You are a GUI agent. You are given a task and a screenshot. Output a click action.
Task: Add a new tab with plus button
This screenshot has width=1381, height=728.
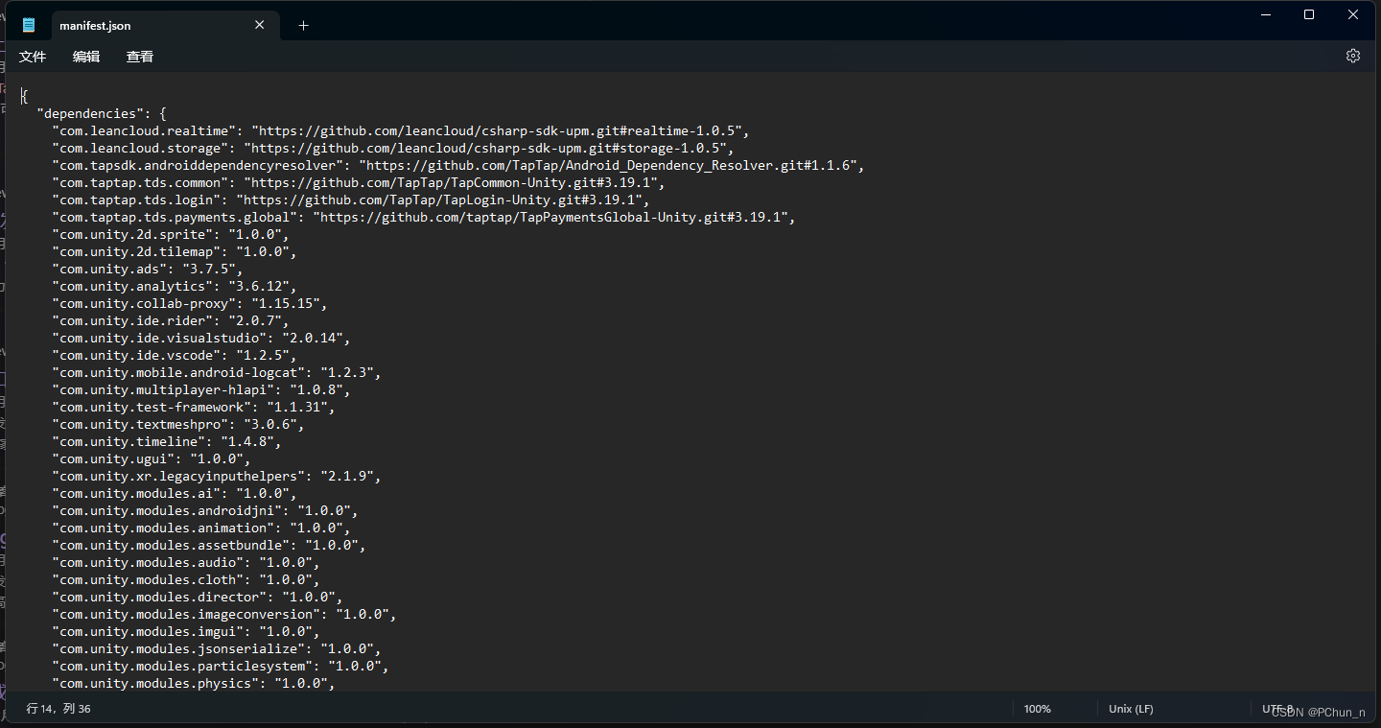pos(303,26)
